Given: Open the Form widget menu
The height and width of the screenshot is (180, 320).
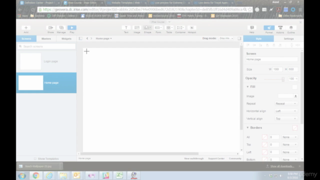Looking at the screenshot, I should [x=158, y=28].
